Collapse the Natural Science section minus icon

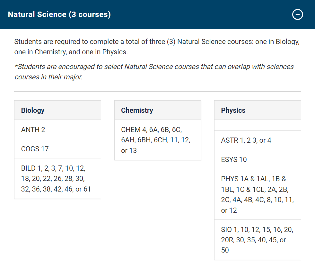click(297, 14)
